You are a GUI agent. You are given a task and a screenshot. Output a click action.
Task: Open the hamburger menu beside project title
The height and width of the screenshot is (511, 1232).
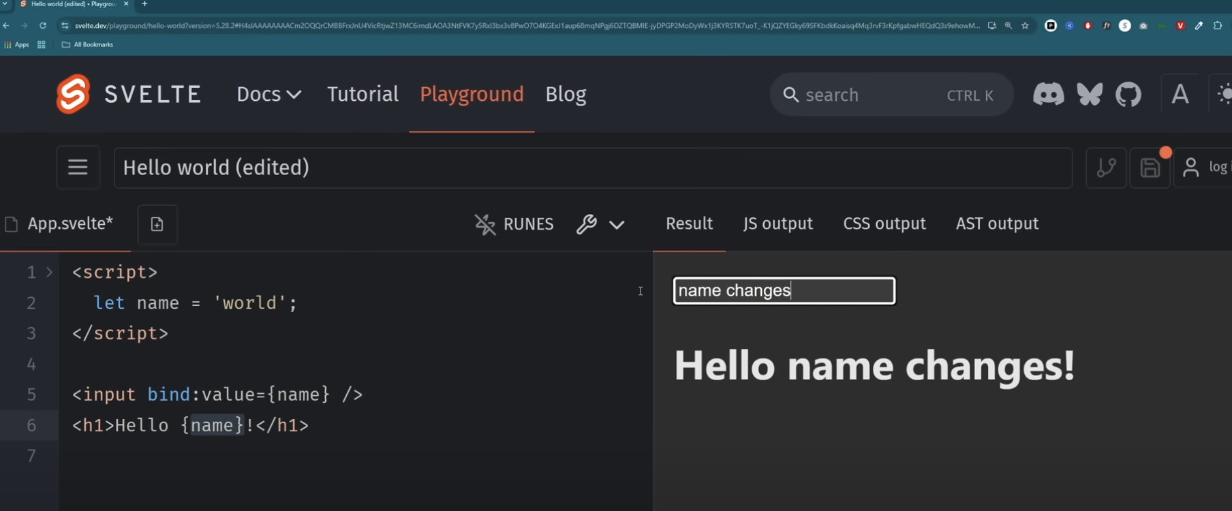pos(78,167)
